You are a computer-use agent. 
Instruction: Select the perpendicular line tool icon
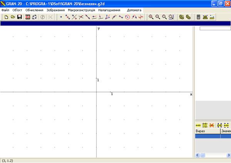coord(101,17)
